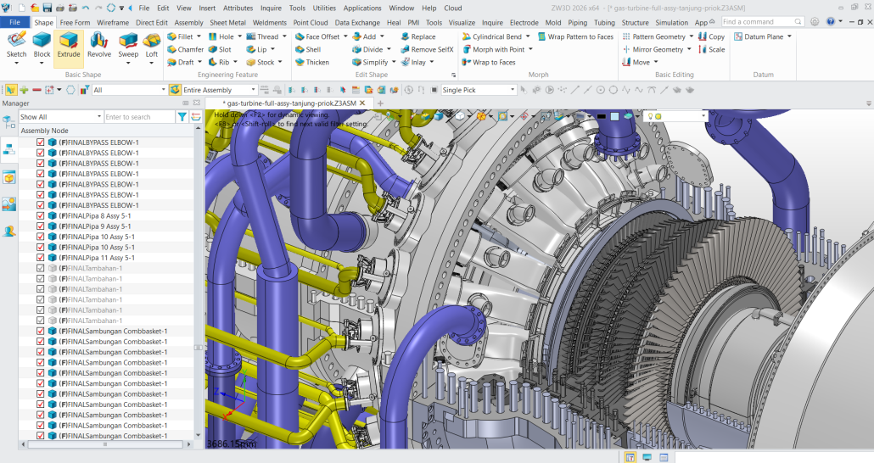Toggle the first FINALTambahan-1 checkbox
The image size is (874, 463).
click(x=40, y=268)
